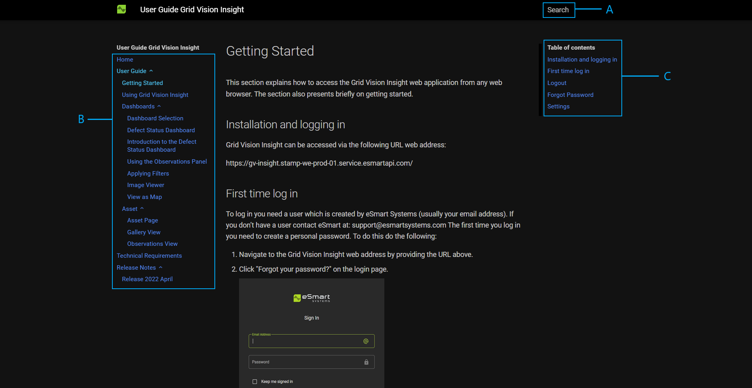Collapse the Asset section chevron
This screenshot has height=388, width=752.
(x=142, y=209)
